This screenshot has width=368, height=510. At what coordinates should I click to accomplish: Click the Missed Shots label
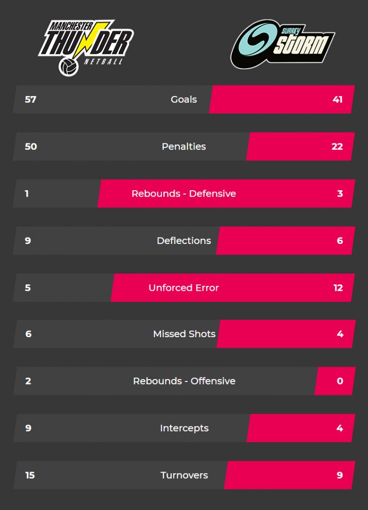(x=184, y=334)
